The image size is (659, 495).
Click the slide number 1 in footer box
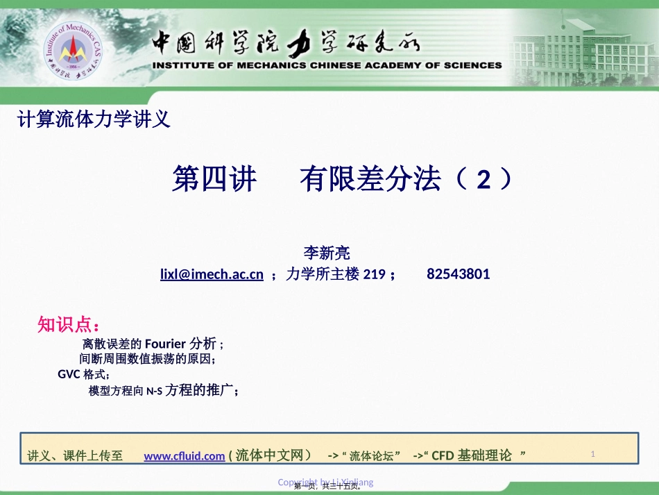[592, 454]
